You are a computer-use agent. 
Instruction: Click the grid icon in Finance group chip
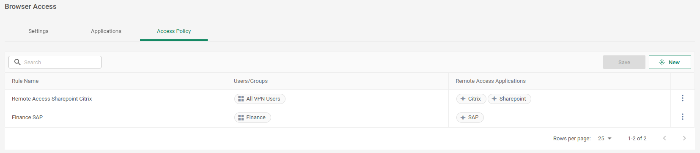click(x=241, y=117)
